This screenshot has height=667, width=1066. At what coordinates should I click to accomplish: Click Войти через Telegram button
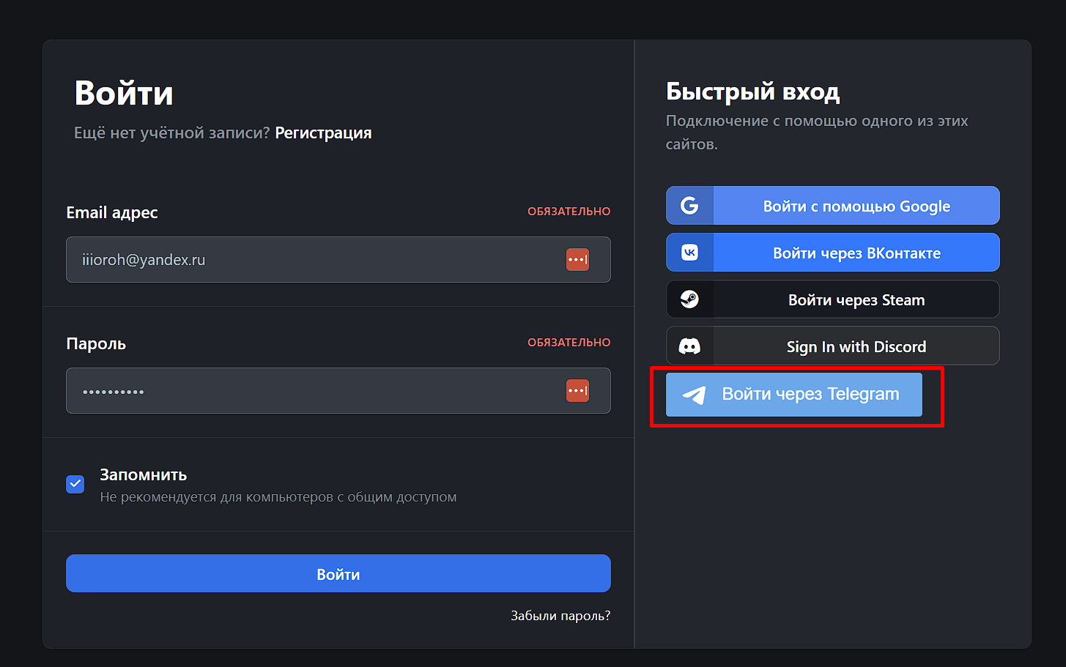(x=794, y=395)
